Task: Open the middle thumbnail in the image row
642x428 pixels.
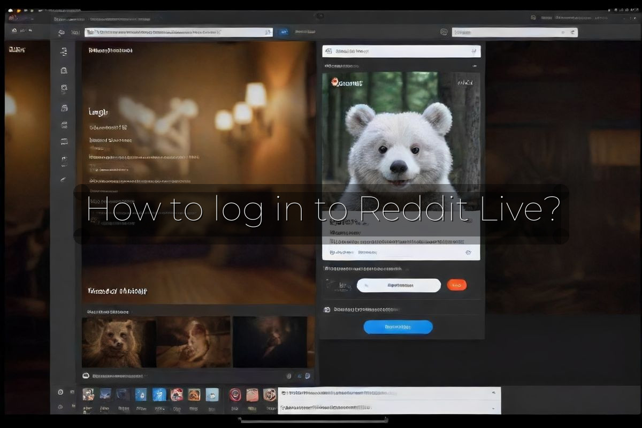Action: click(194, 342)
